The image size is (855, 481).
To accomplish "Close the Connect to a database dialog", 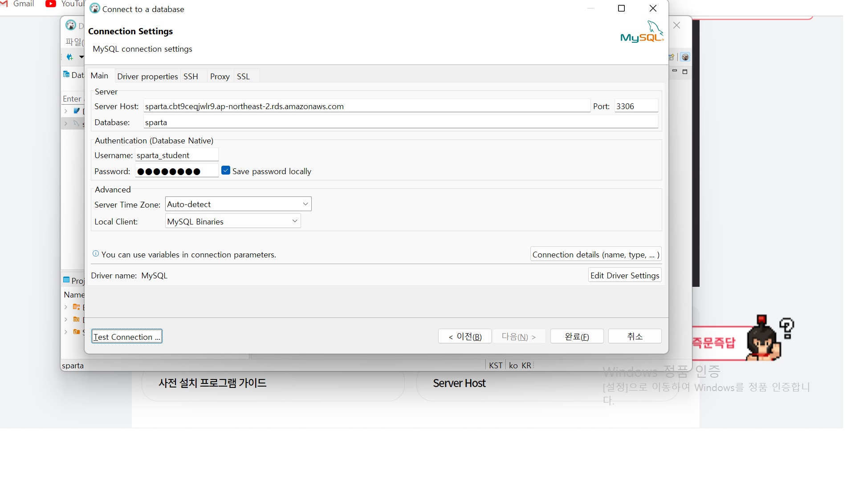I will [x=653, y=8].
